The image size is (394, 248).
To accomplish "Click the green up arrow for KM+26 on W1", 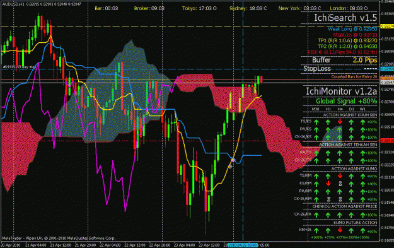I will [x=362, y=230].
